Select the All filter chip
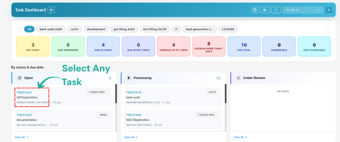This screenshot has height=142, width=340. coord(29,29)
